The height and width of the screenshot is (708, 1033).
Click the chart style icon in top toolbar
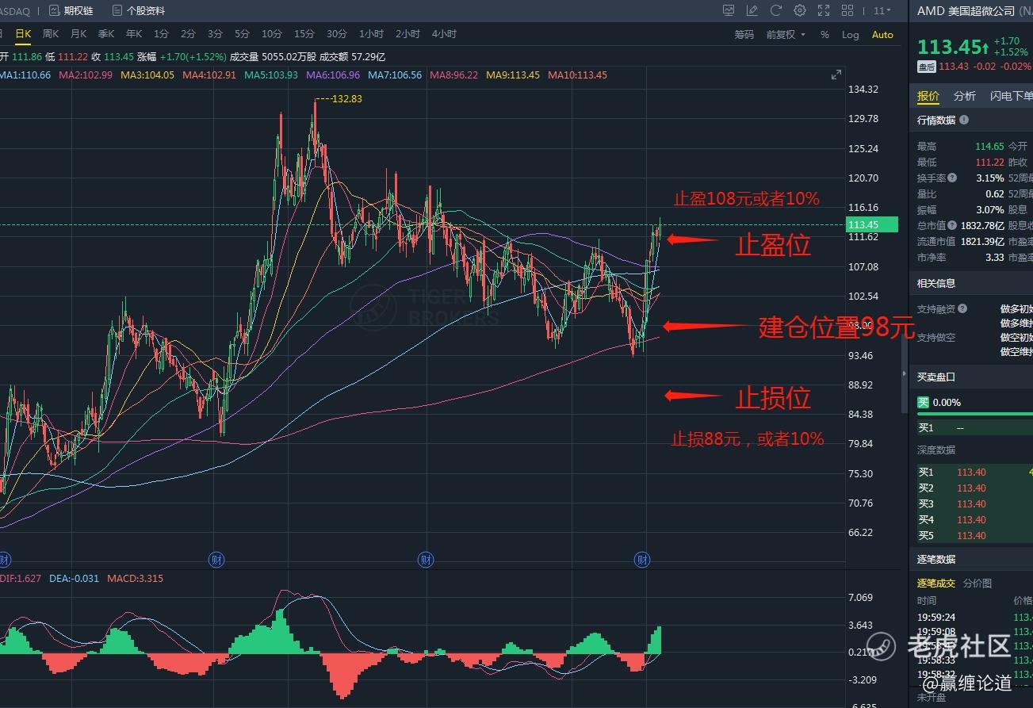(x=729, y=10)
